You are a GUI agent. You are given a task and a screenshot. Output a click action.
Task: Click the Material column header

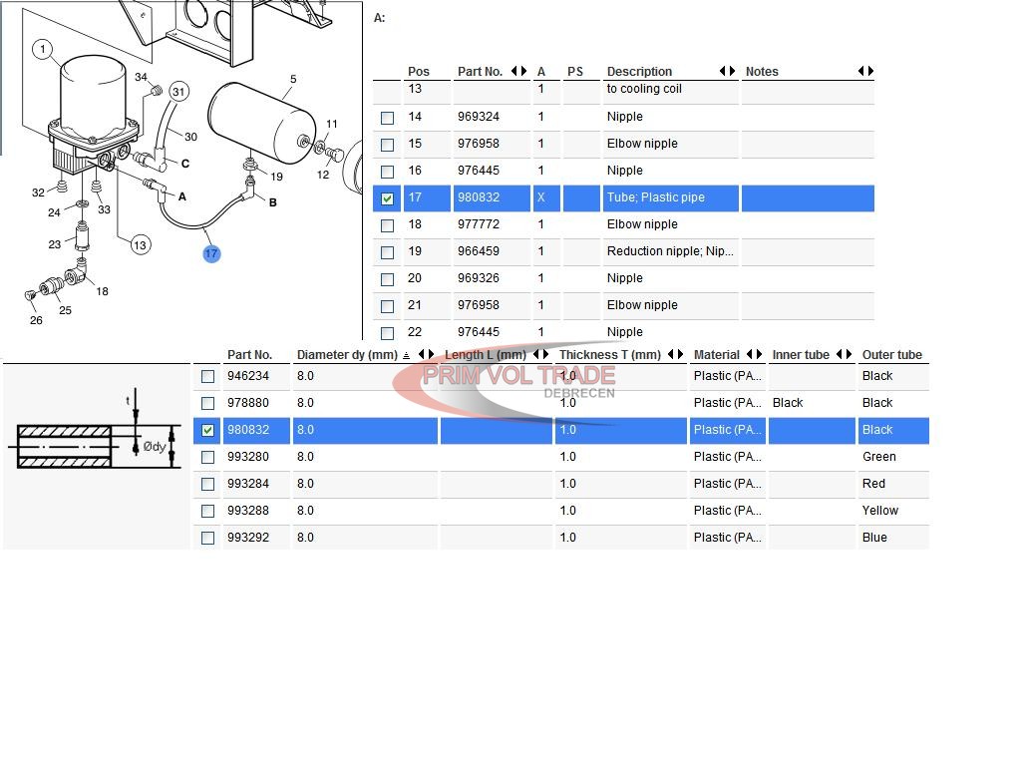(x=716, y=354)
